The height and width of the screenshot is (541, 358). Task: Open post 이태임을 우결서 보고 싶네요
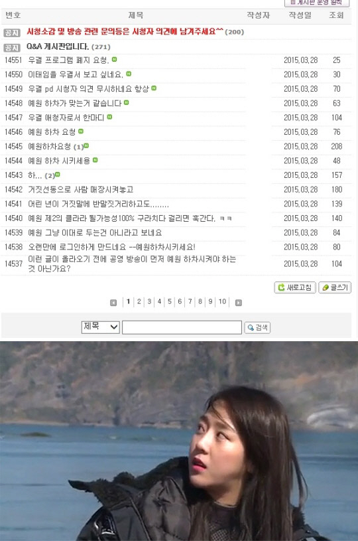76,74
